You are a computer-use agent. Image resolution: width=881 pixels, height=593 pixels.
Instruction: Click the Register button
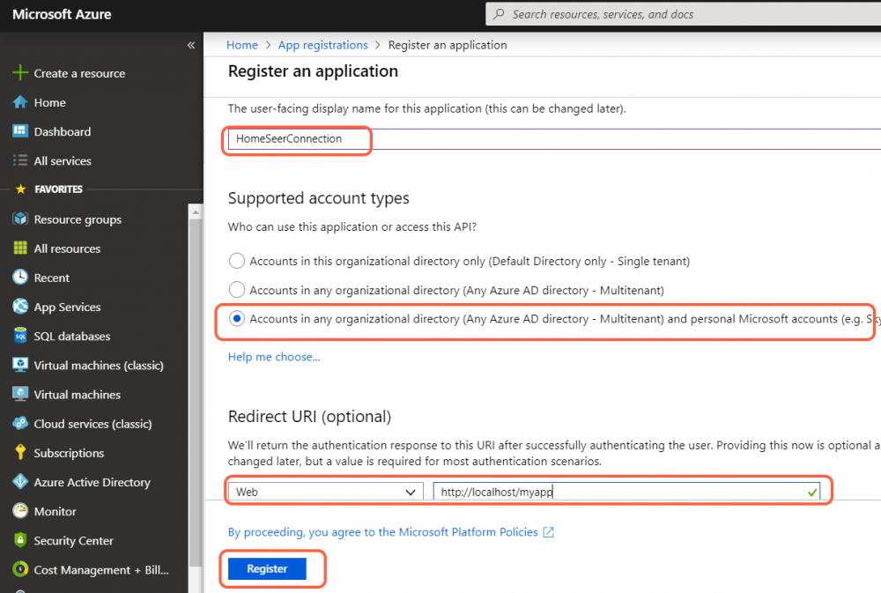pos(267,569)
